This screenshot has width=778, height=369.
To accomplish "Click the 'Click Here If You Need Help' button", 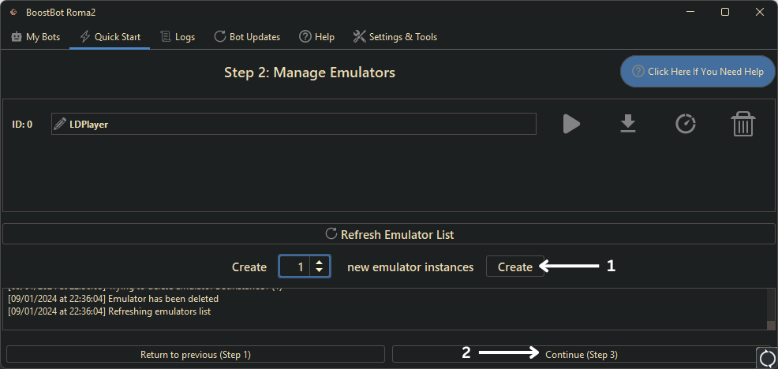I will point(698,72).
